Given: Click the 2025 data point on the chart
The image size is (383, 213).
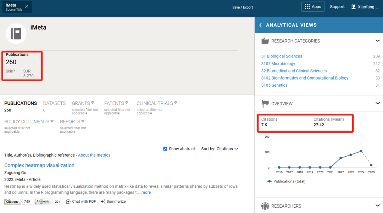Looking at the screenshot, I should 371,165.
